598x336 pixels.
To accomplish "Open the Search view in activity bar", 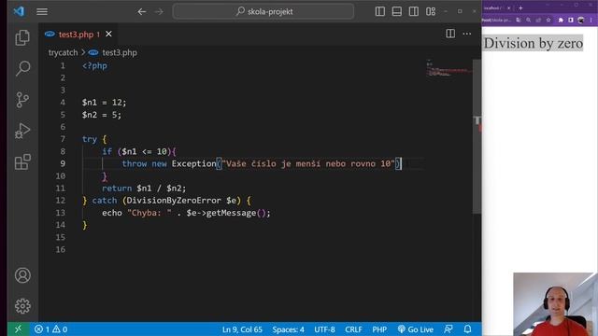I will point(22,68).
